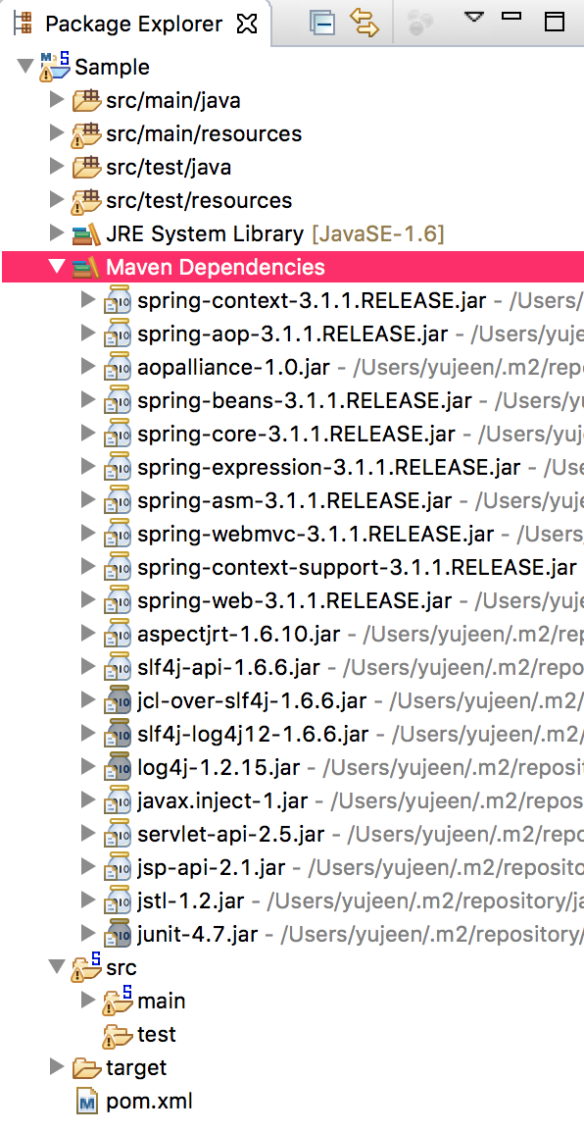Click the jstl-1.2 jar icon
This screenshot has height=1132, width=584.
pyautogui.click(x=117, y=900)
